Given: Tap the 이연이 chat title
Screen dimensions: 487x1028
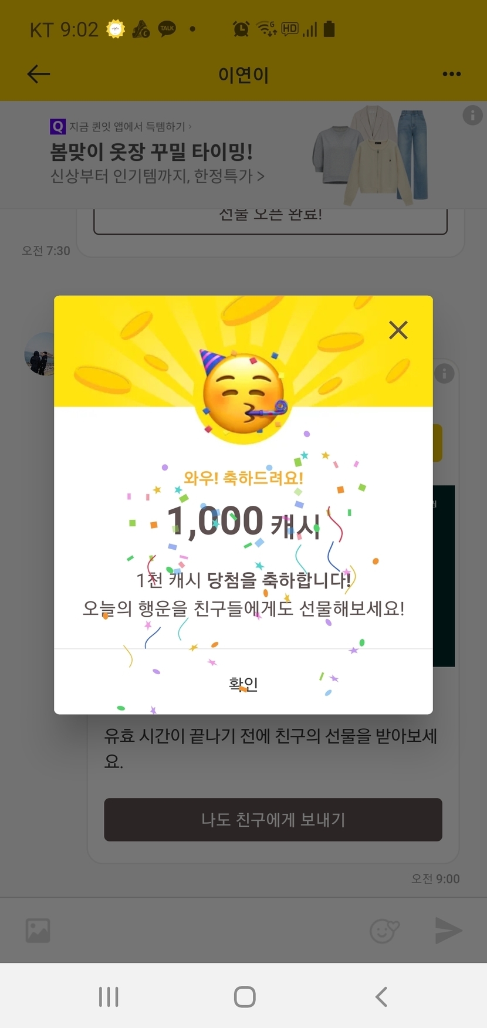Looking at the screenshot, I should pos(243,75).
